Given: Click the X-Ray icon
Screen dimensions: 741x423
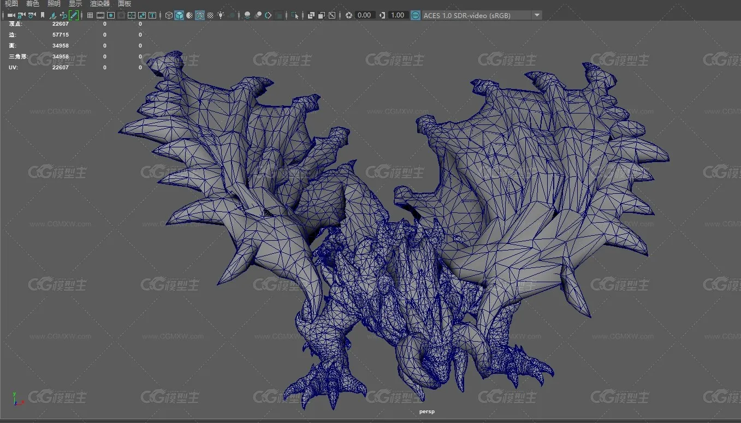Looking at the screenshot, I should 311,15.
